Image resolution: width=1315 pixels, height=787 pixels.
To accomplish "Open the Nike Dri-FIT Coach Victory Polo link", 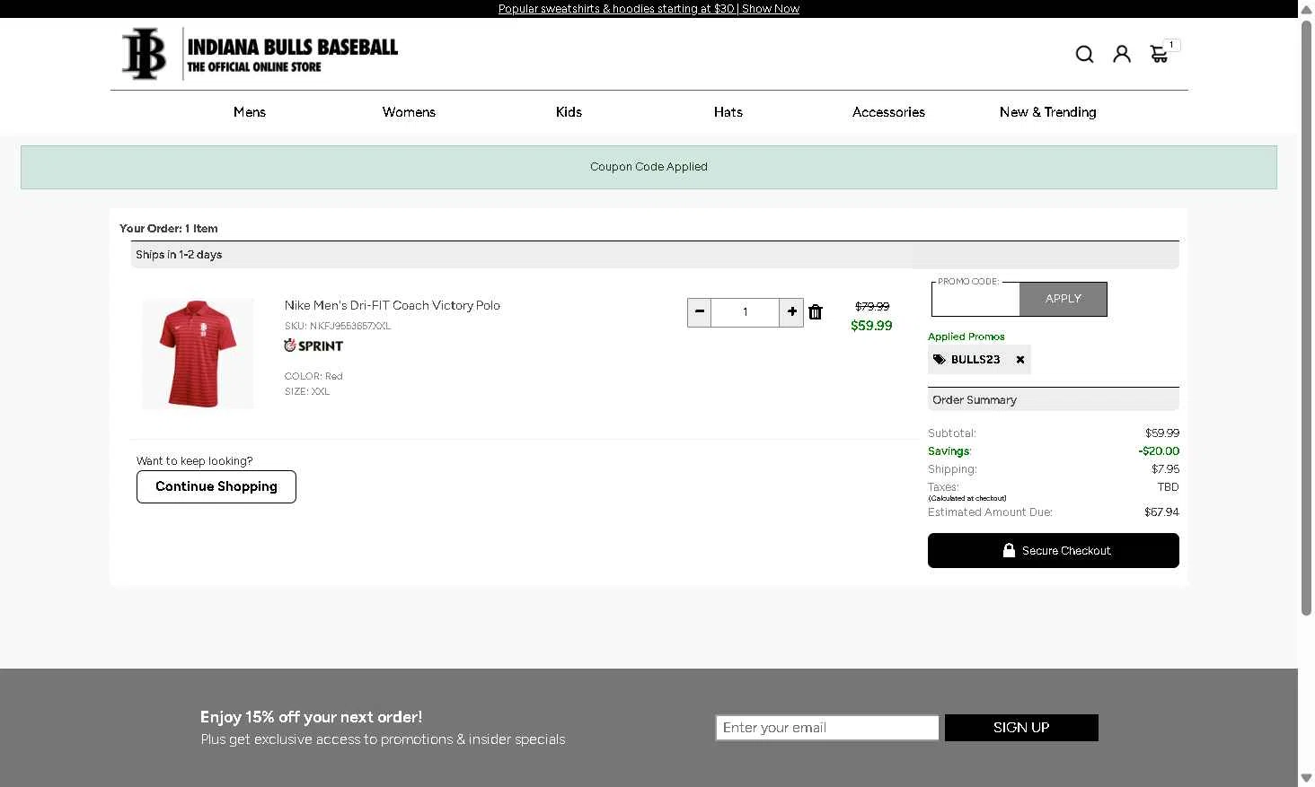I will 393,305.
